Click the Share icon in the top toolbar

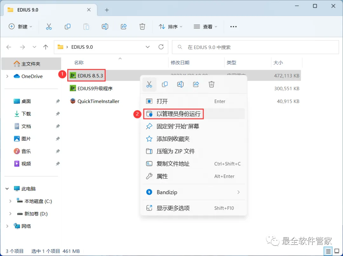pos(124,26)
